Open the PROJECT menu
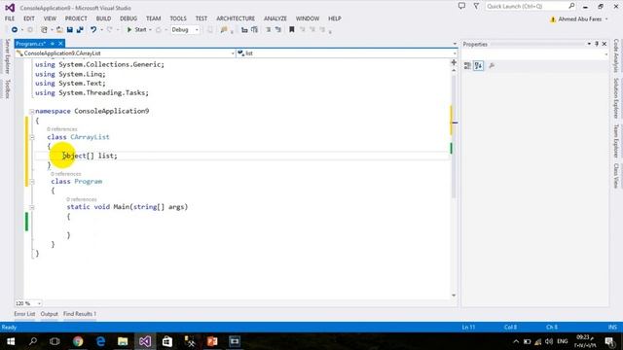This screenshot has height=350, width=623. (x=76, y=18)
